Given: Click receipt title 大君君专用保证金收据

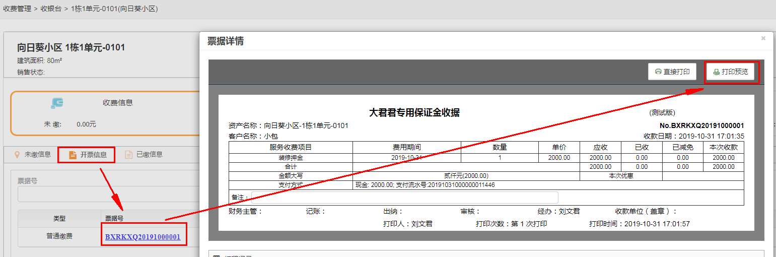Looking at the screenshot, I should 414,113.
